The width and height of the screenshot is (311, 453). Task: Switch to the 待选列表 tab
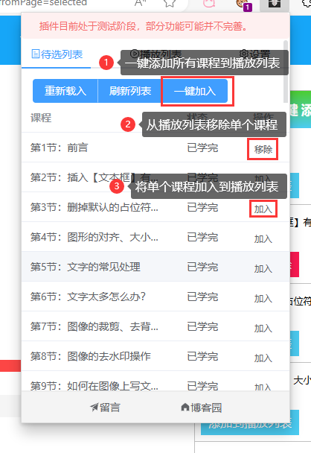coord(57,54)
